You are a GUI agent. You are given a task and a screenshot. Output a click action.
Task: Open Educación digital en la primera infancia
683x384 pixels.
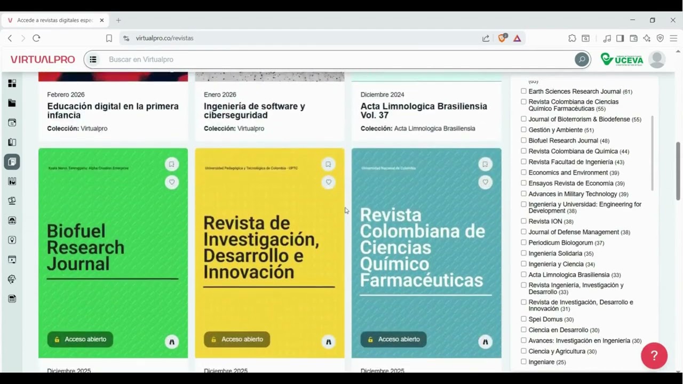tap(113, 110)
